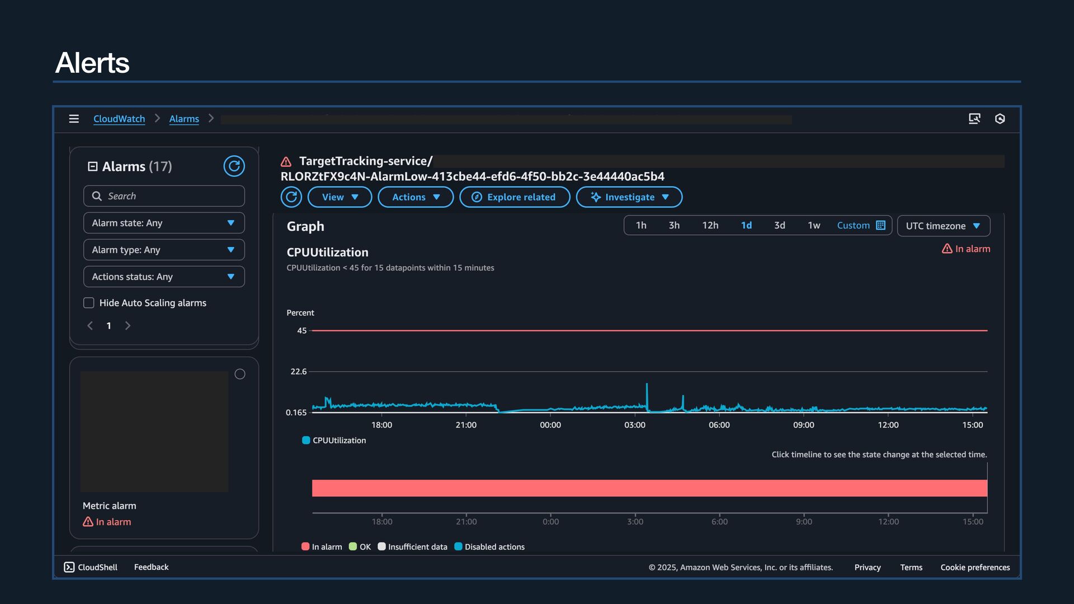Click the Insufficient data legend swatch
This screenshot has width=1074, height=604.
[x=381, y=546]
